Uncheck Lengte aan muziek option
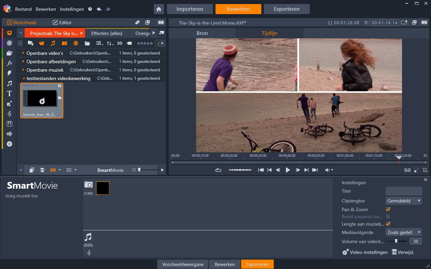The image size is (431, 269). point(388,224)
